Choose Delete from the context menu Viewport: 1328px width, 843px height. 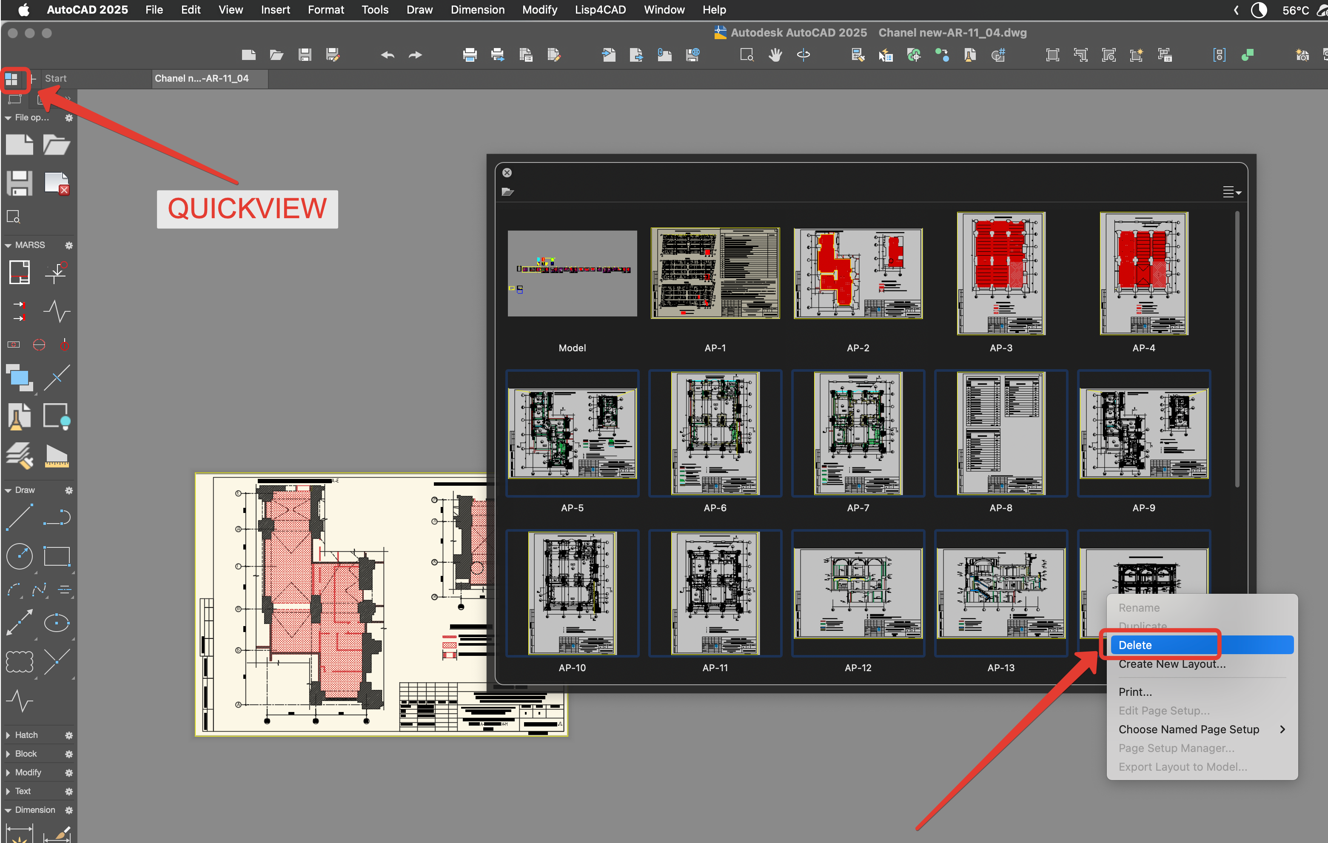coord(1202,645)
